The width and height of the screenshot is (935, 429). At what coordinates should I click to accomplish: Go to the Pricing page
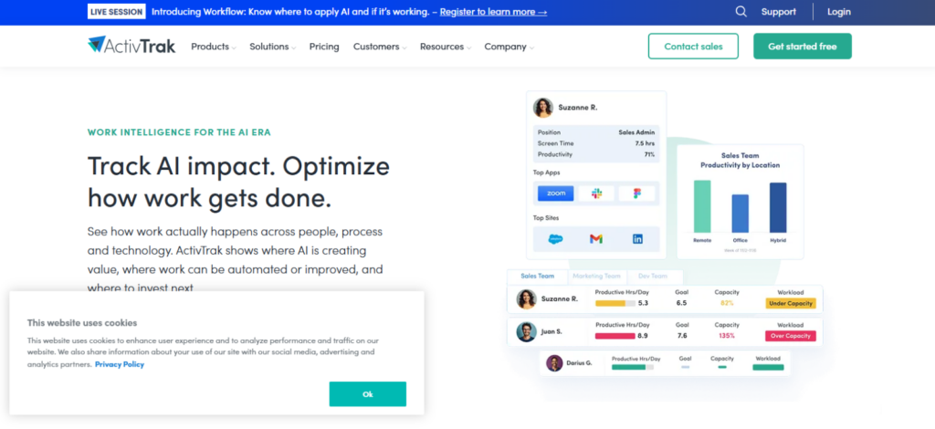324,47
